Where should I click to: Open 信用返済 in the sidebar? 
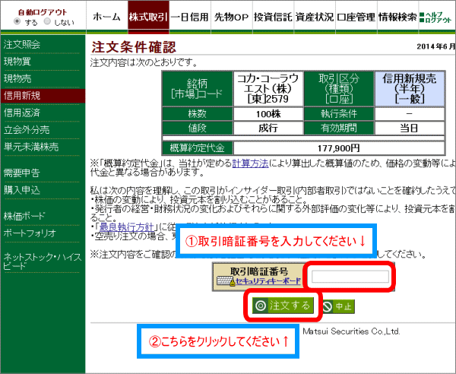22,113
